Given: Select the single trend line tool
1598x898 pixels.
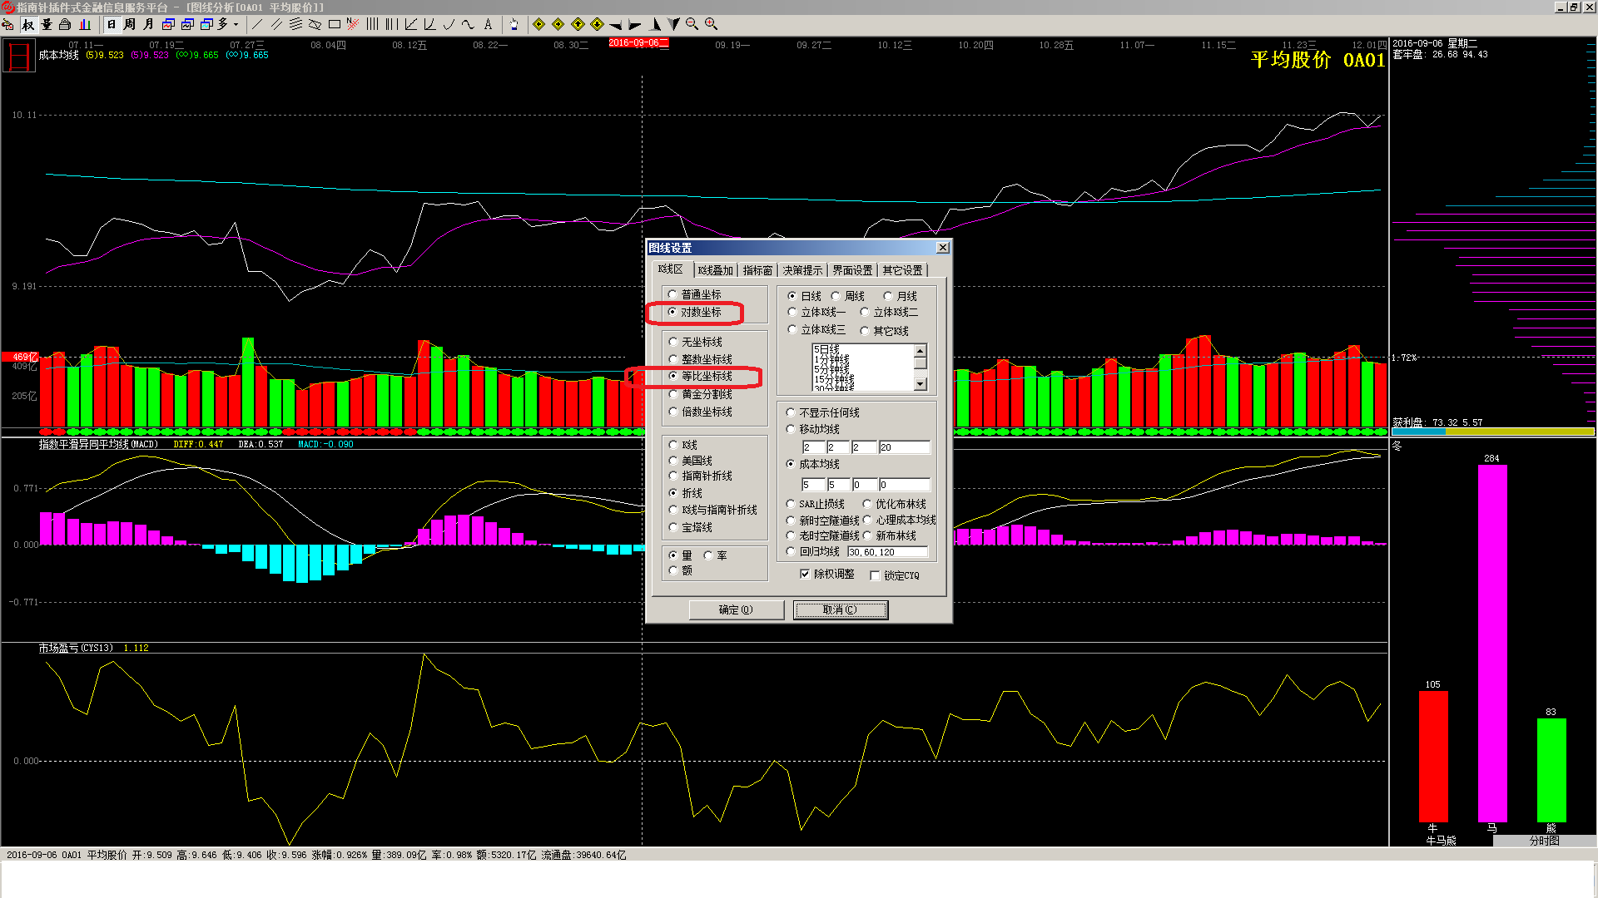Looking at the screenshot, I should [x=257, y=24].
